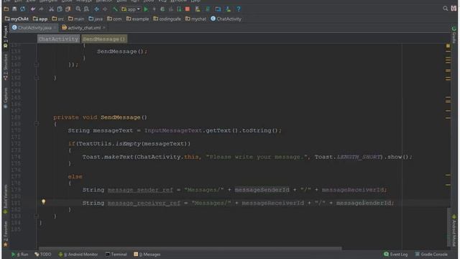Viewport: 460px width, 259px height.
Task: Open the SDK Manager download icon
Action: tap(228, 9)
